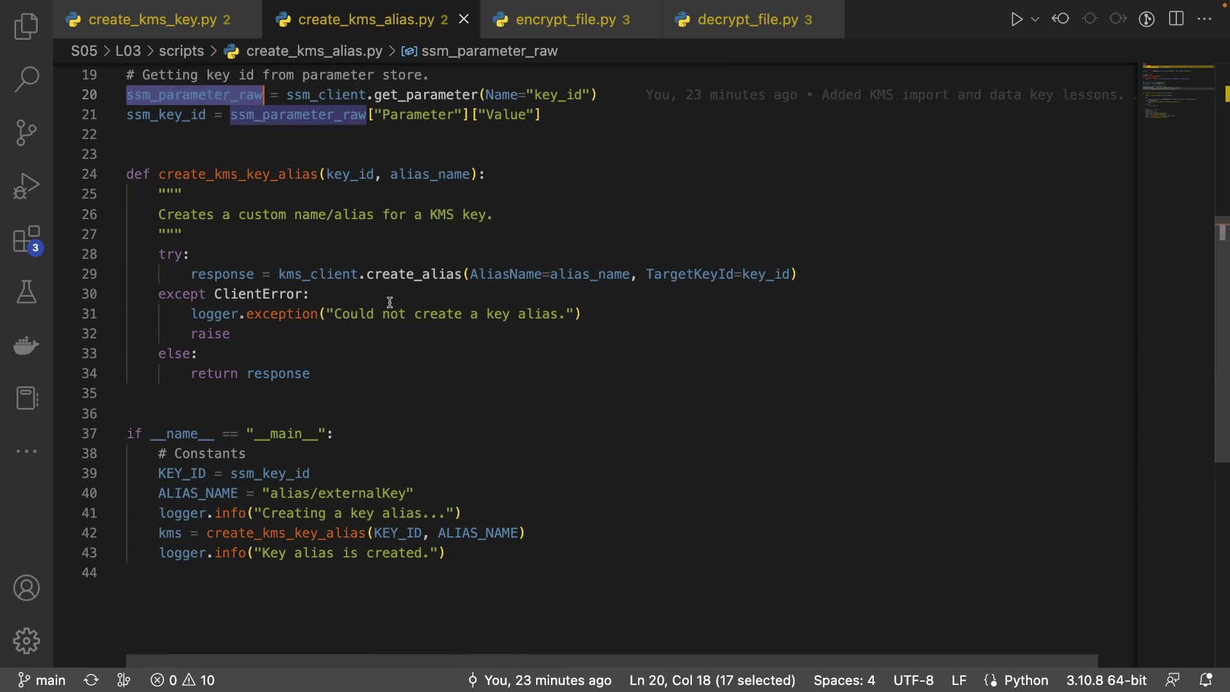Click the main branch in status bar

click(42, 680)
